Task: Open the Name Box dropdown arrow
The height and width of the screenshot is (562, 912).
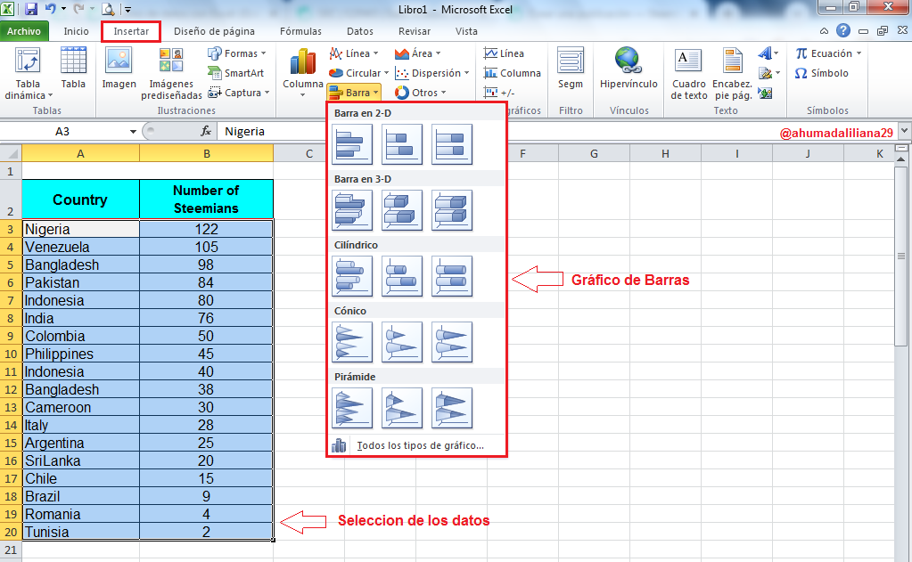Action: 133,131
